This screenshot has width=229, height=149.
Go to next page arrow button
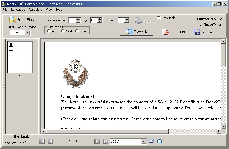pos(97,141)
